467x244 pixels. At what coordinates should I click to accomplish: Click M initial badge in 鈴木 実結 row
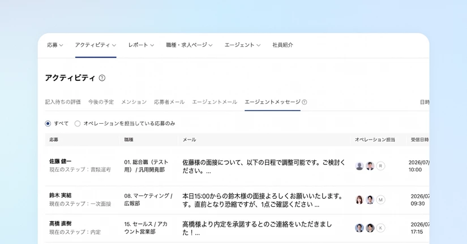[x=380, y=200]
